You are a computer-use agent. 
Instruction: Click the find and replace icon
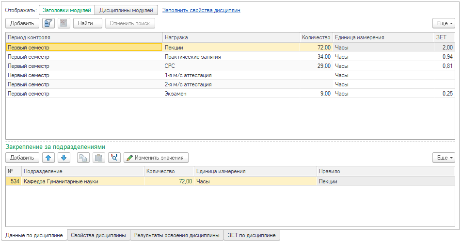114,158
